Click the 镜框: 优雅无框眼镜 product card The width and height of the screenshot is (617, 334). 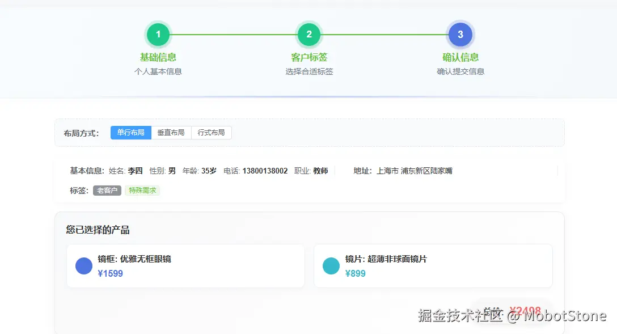click(185, 265)
